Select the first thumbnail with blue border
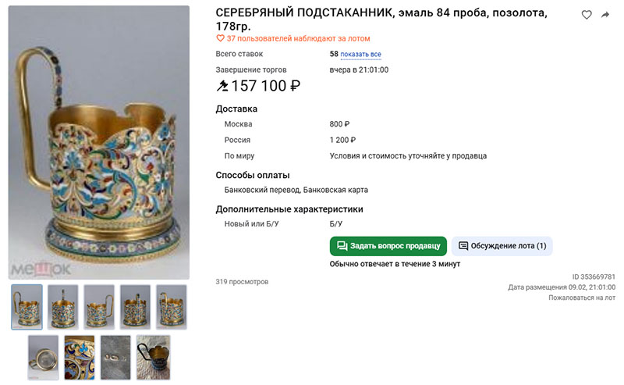This screenshot has height=385, width=624. (27, 307)
